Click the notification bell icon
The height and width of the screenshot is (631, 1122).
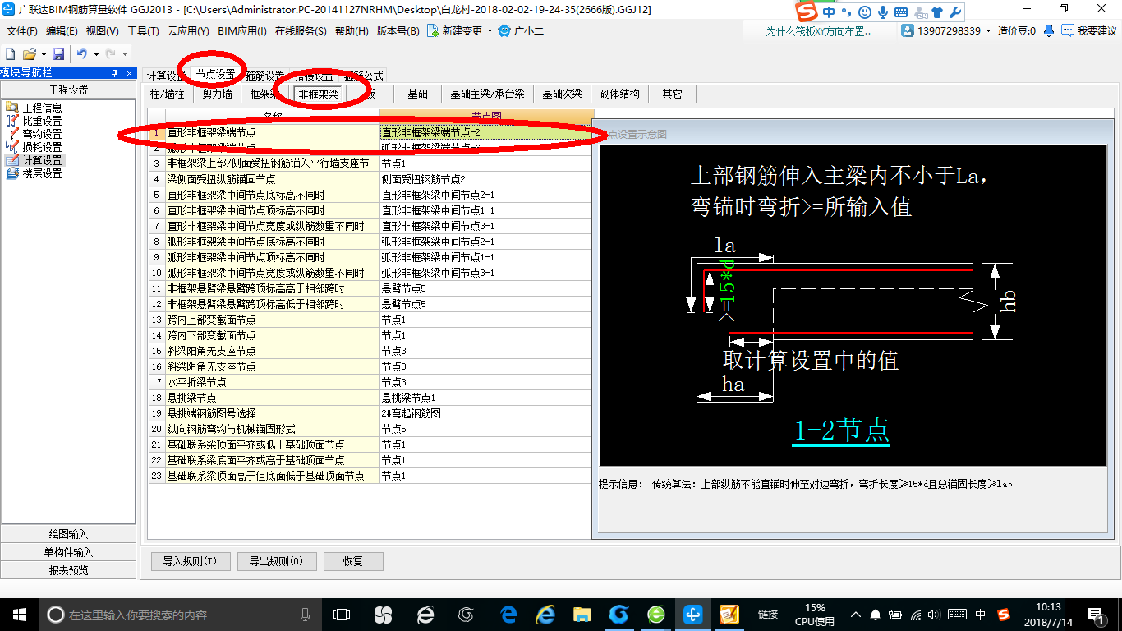1049,31
